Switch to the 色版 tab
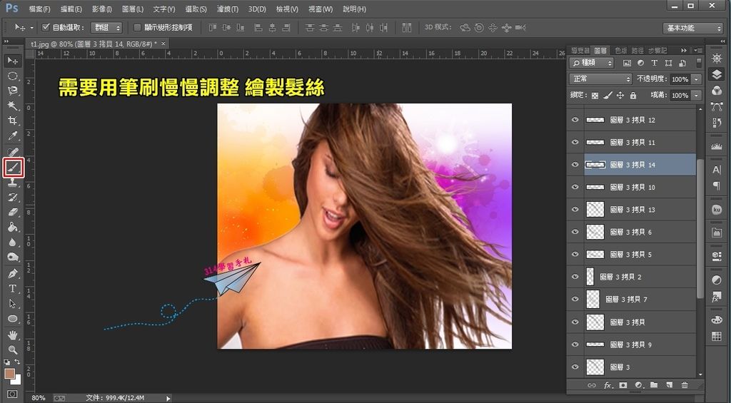Viewport: 731px width, 403px height. tap(621, 51)
